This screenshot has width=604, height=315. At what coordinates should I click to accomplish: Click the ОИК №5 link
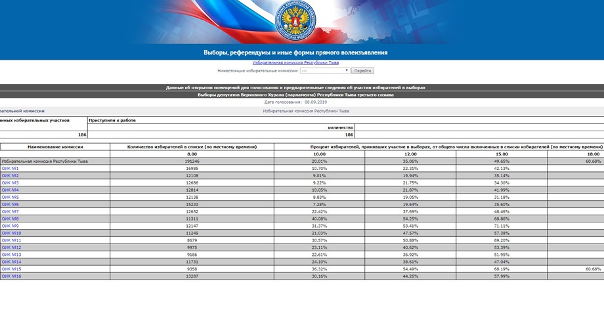click(10, 198)
